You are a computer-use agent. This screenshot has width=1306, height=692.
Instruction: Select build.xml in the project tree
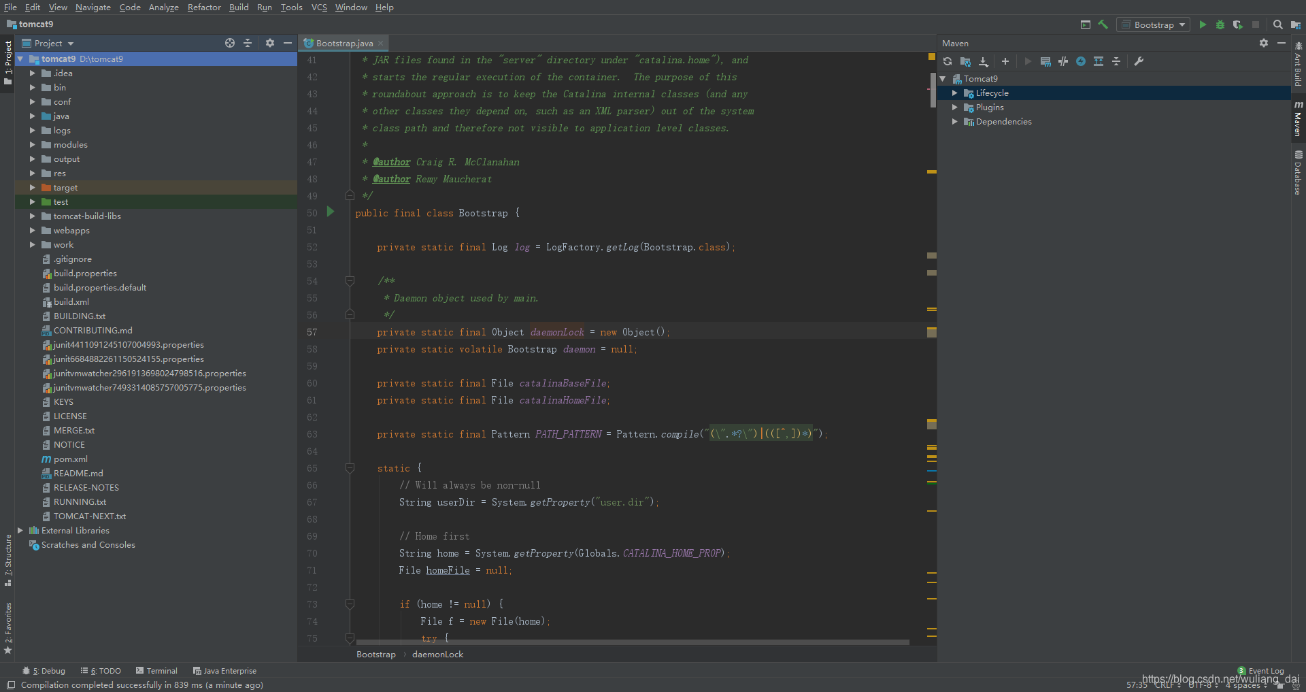tap(71, 302)
